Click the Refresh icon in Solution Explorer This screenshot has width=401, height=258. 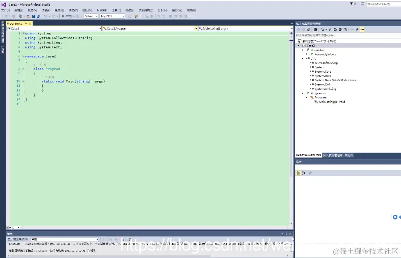(x=335, y=30)
